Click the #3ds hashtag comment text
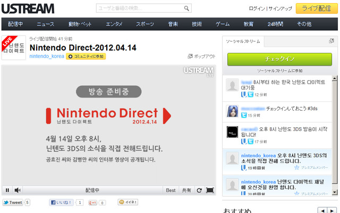Screen dimensions: 340x213 [292, 109]
